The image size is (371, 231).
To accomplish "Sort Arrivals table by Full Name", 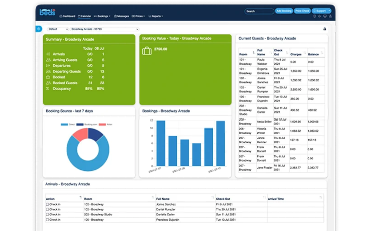I will tap(212, 198).
